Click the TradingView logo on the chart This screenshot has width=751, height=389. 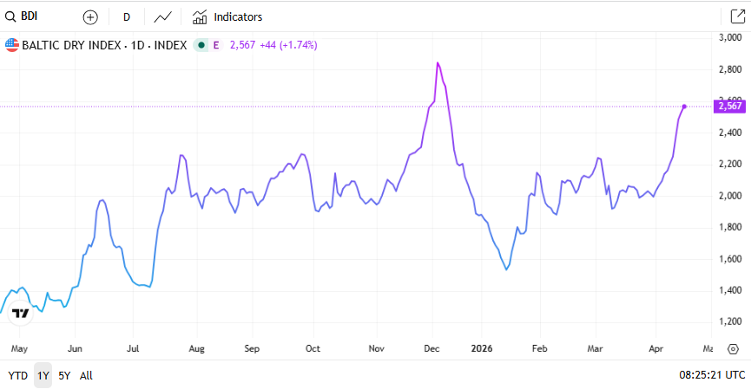[21, 313]
